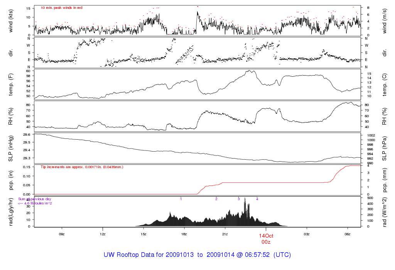Screen dimensions: 395x270
Task: Click the '54' temperature Fahrenheit tick
Action: click(x=28, y=86)
